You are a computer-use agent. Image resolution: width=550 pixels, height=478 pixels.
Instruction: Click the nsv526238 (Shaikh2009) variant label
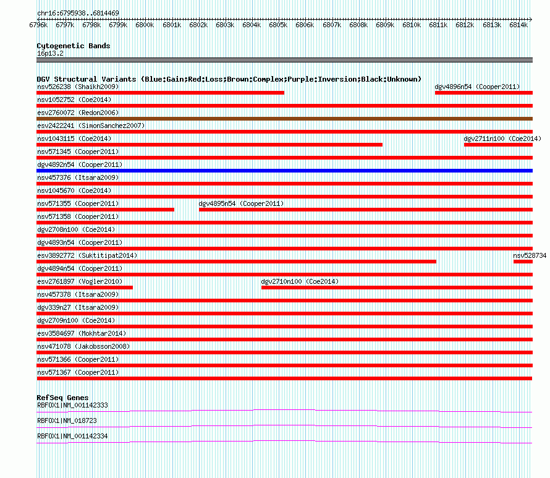(x=78, y=87)
